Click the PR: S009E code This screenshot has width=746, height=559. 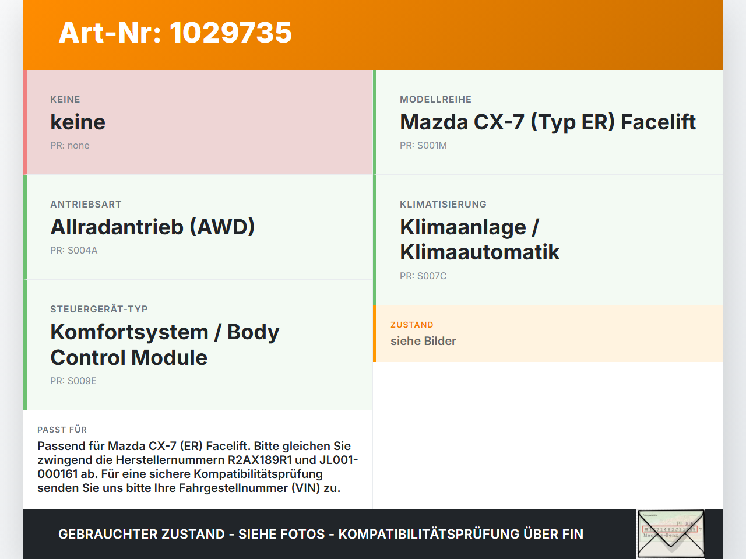[x=73, y=381]
